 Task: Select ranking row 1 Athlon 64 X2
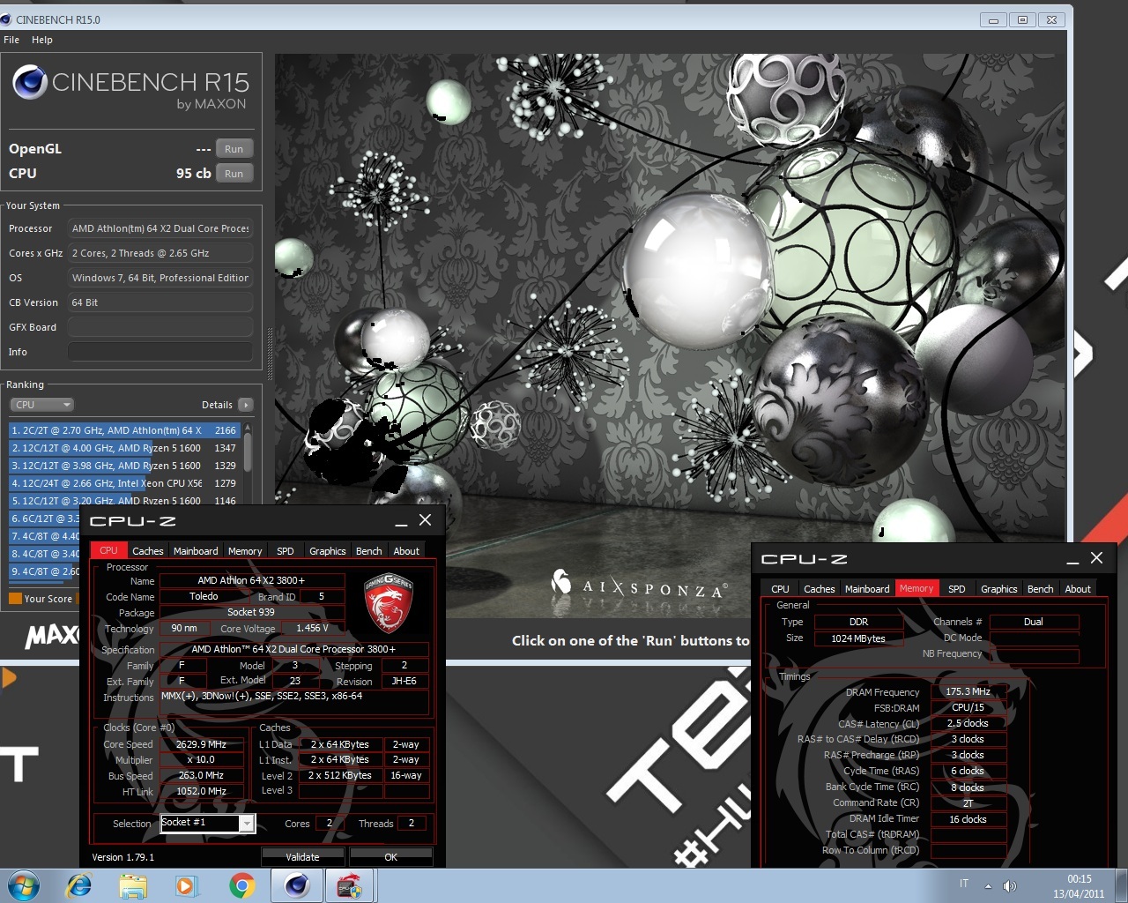coord(124,430)
